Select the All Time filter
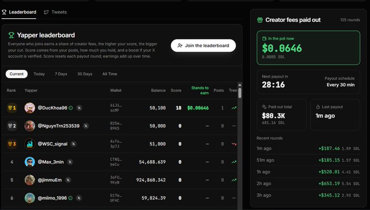 point(110,74)
